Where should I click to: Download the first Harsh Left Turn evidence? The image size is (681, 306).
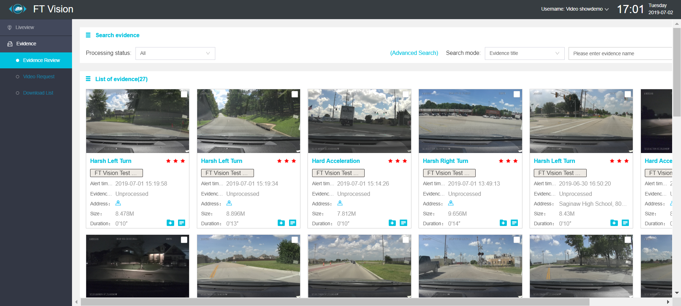pyautogui.click(x=170, y=223)
